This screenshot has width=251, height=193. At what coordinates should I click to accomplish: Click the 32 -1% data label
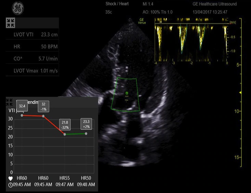click(x=44, y=106)
